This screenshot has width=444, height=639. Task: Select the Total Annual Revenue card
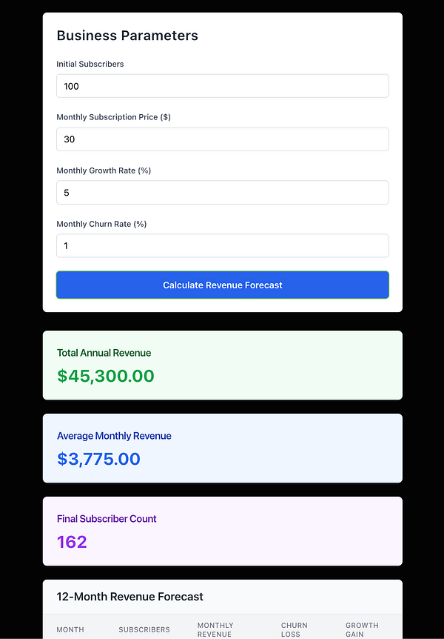[x=222, y=365]
